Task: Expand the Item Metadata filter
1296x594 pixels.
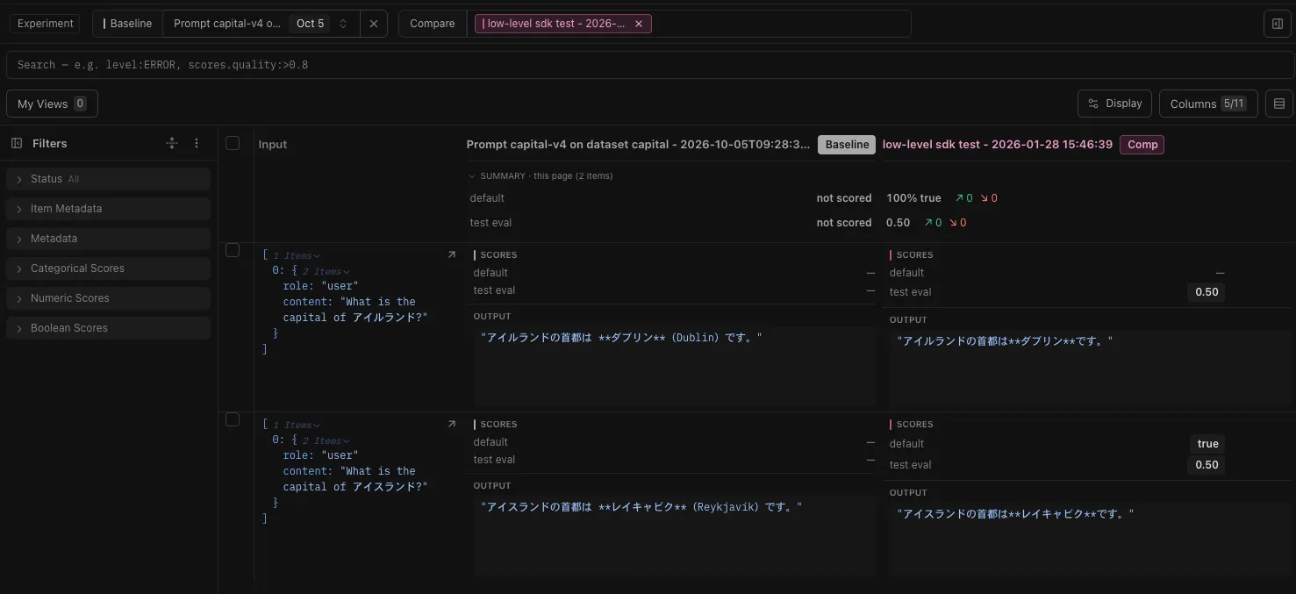Action: coord(108,209)
